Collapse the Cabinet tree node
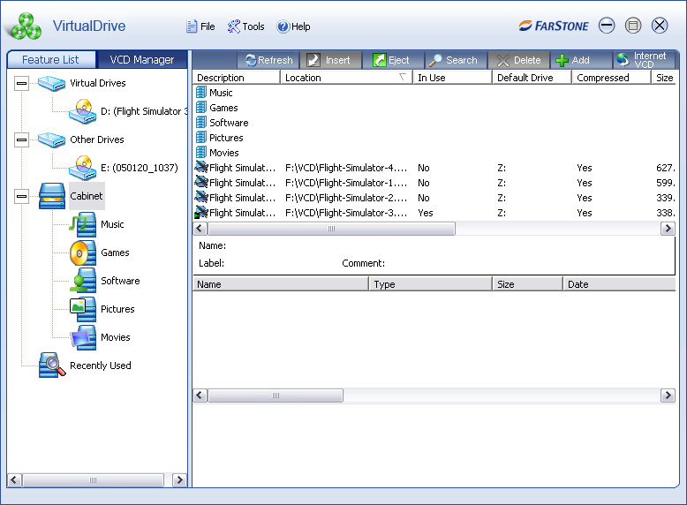Image resolution: width=687 pixels, height=505 pixels. click(x=21, y=196)
